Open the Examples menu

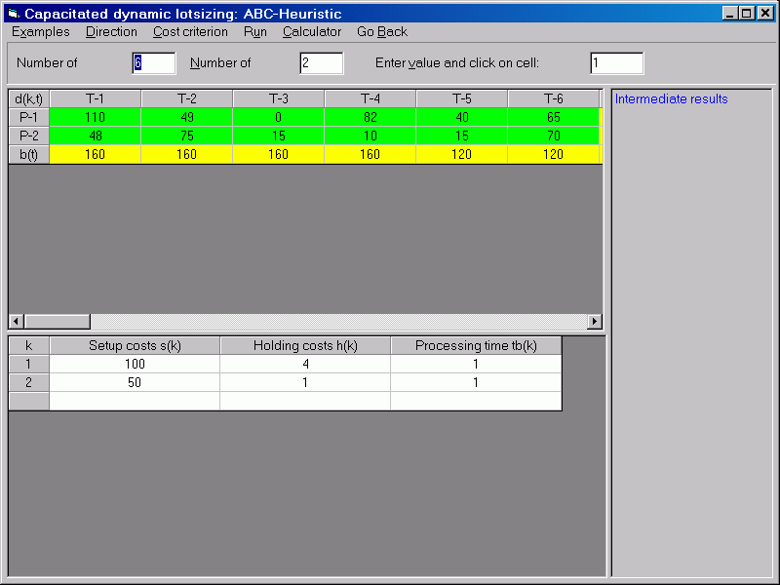click(x=41, y=31)
